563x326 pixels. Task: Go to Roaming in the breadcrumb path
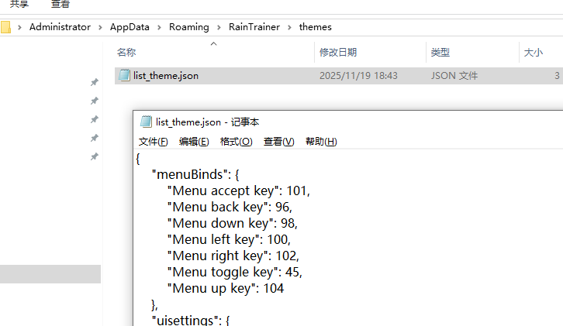pos(189,27)
